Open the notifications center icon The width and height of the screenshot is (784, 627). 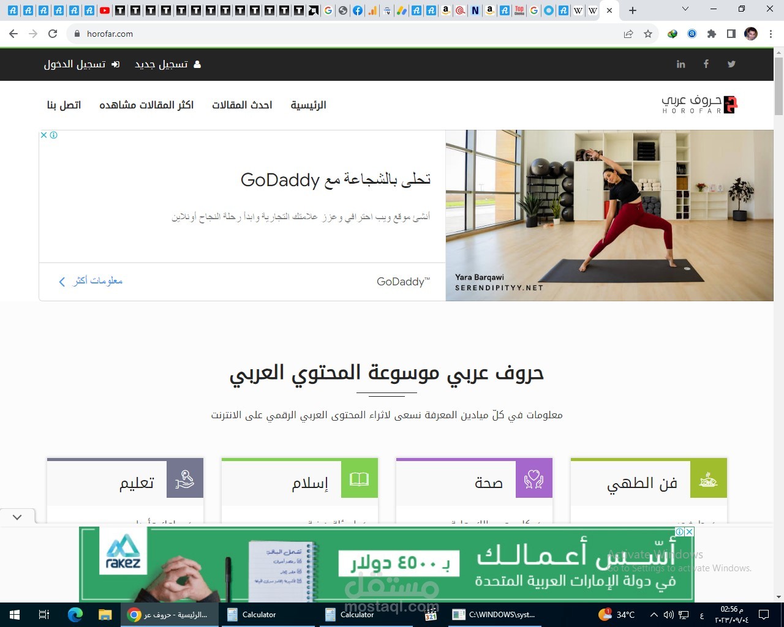click(x=764, y=615)
